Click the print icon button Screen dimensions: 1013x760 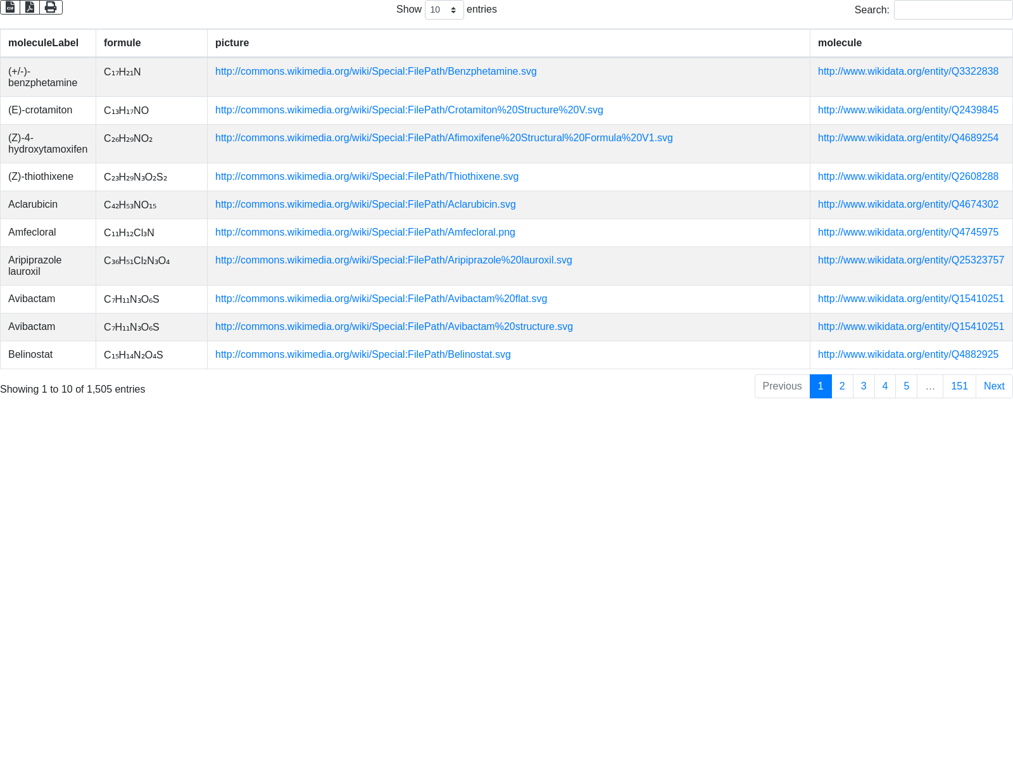[x=51, y=7]
